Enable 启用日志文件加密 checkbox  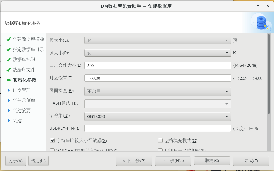[160, 150]
